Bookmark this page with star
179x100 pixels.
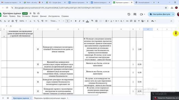point(166,8)
